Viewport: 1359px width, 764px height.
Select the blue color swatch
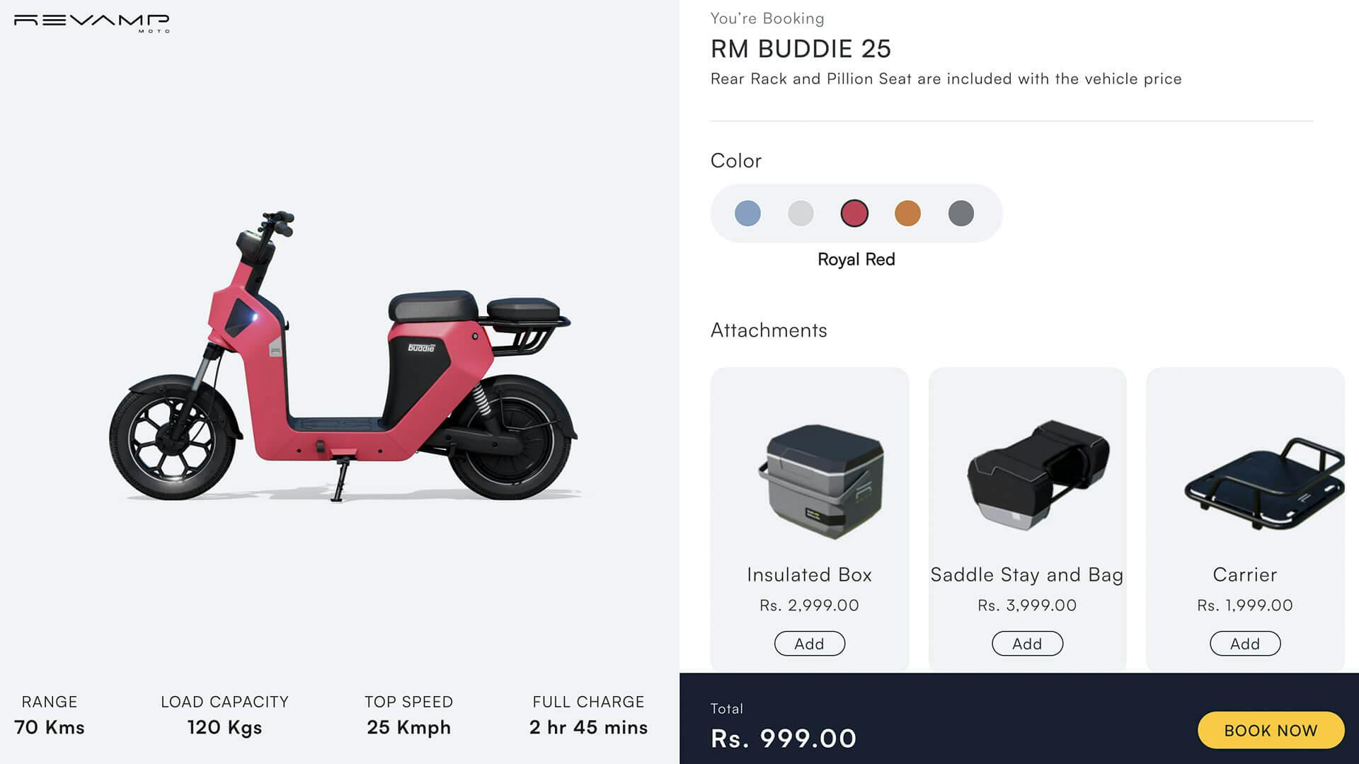pyautogui.click(x=747, y=213)
